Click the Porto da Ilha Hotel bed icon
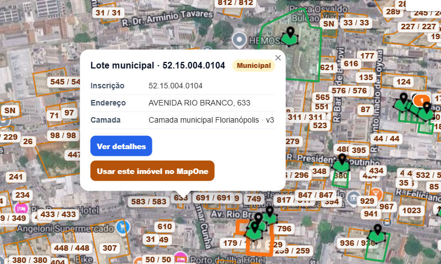441x264 pixels. tap(180, 258)
